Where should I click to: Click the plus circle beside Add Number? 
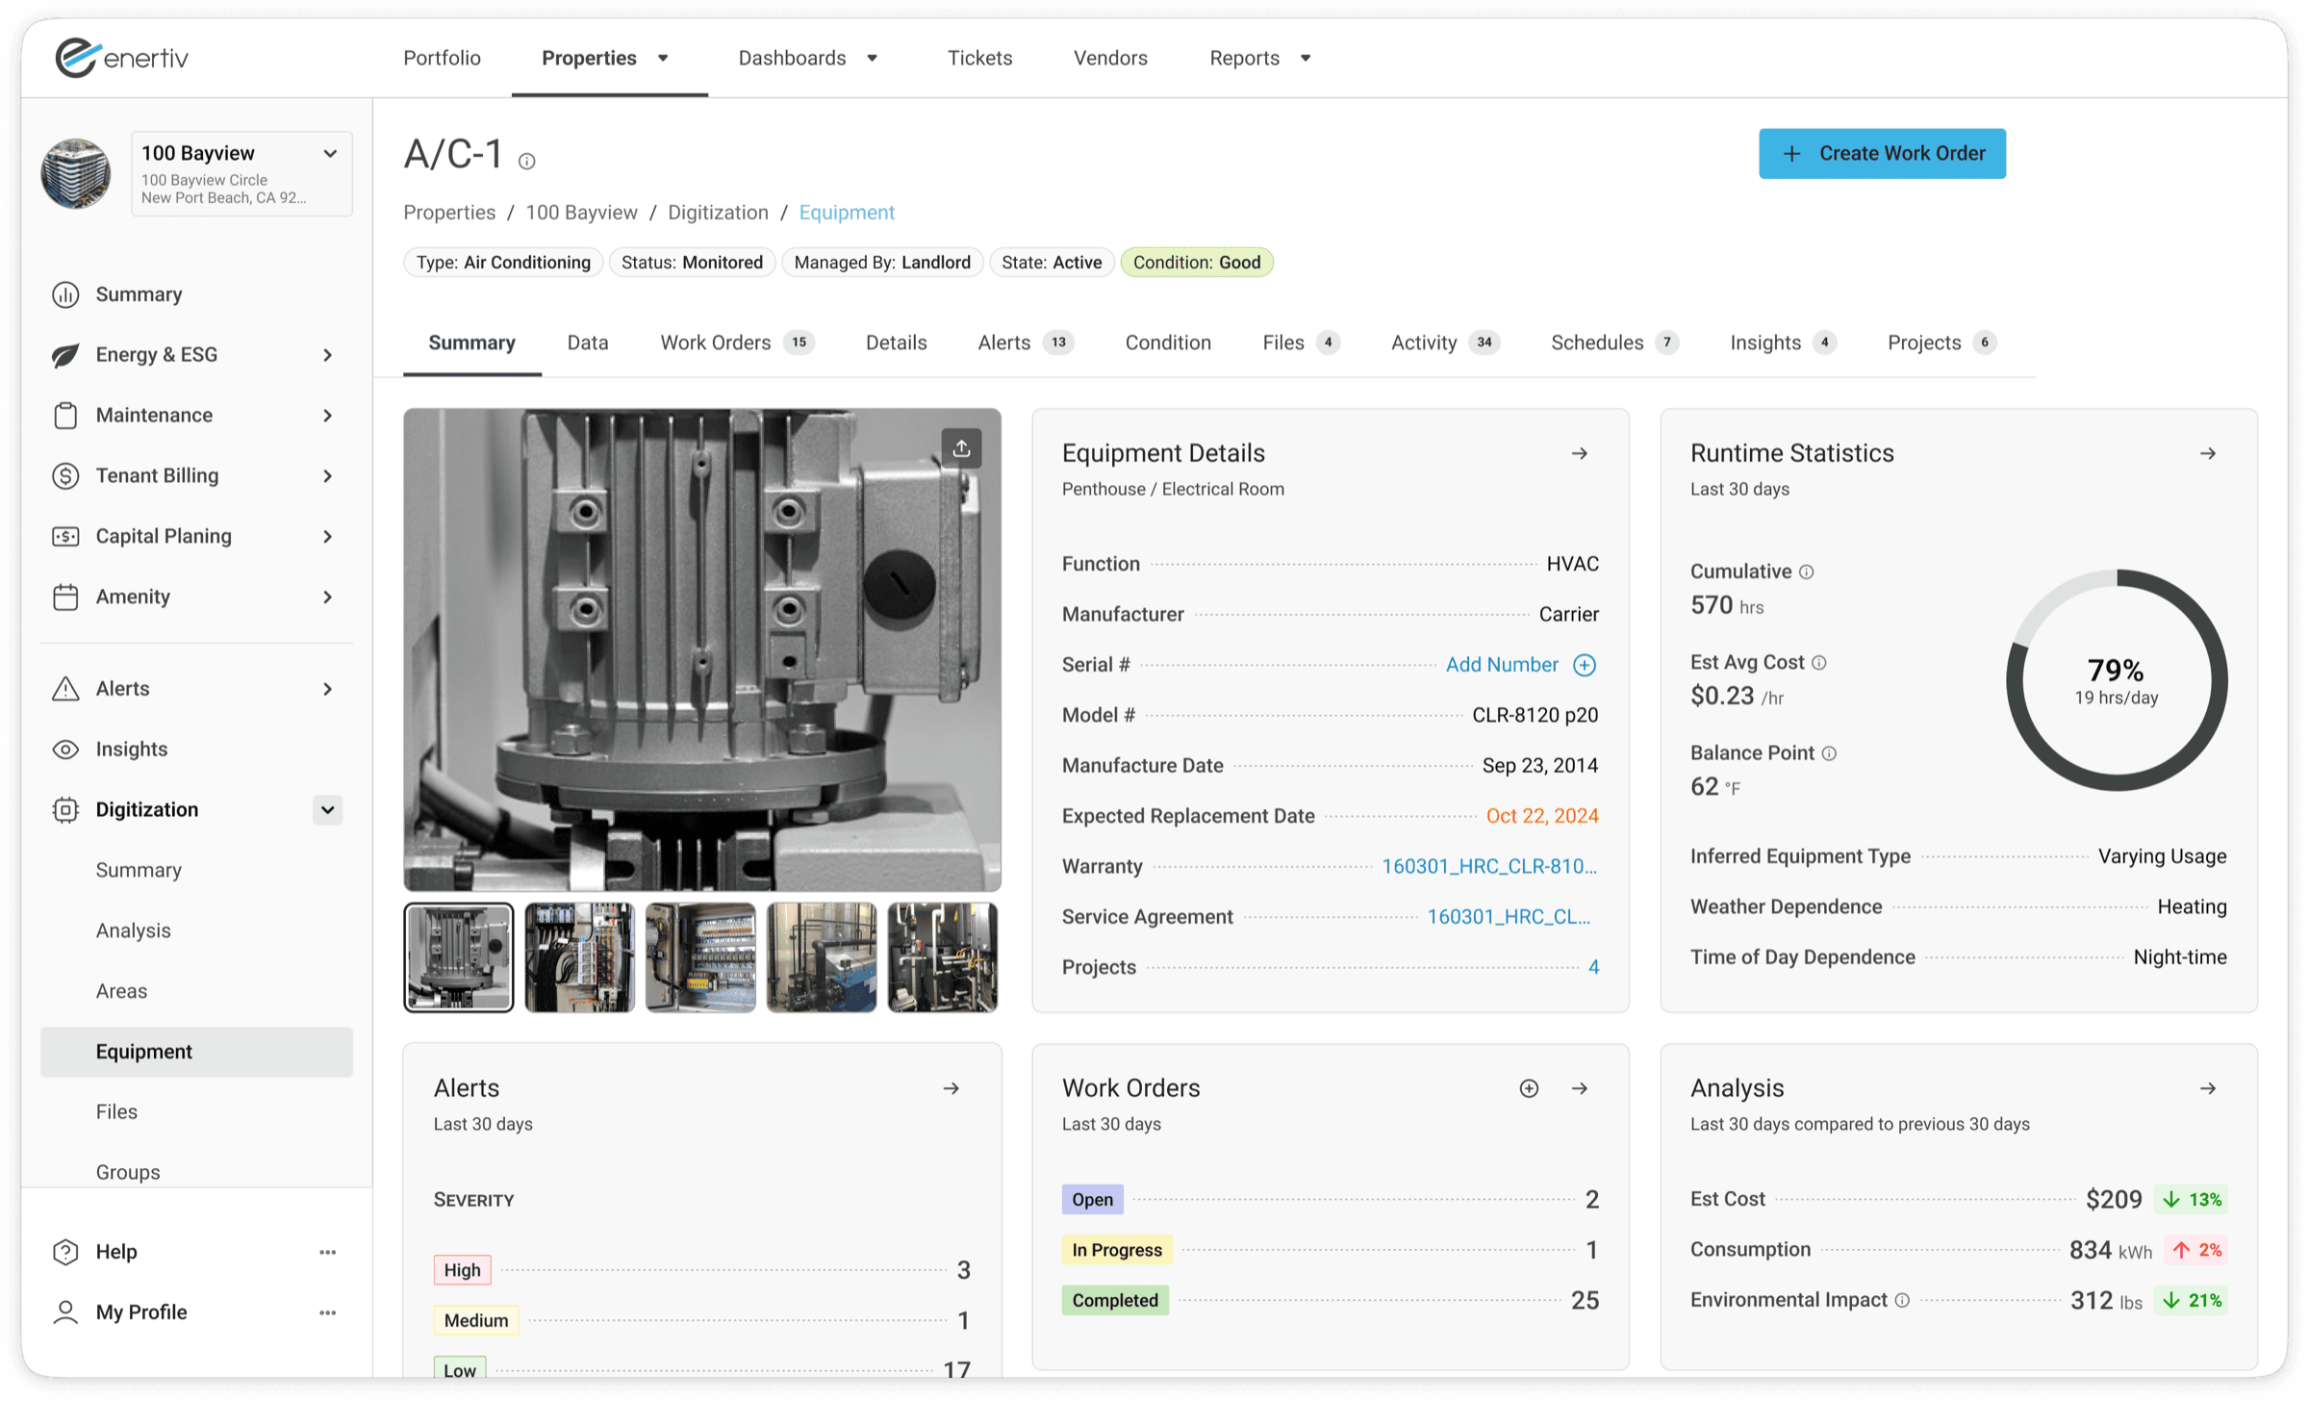point(1584,665)
